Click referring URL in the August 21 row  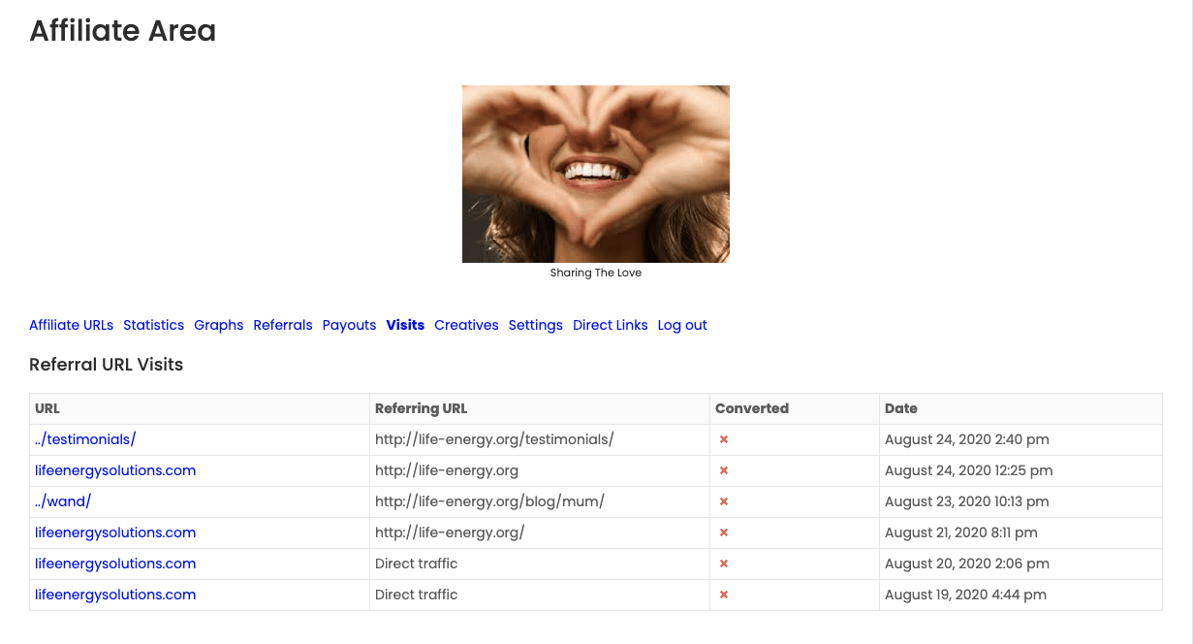click(x=450, y=532)
